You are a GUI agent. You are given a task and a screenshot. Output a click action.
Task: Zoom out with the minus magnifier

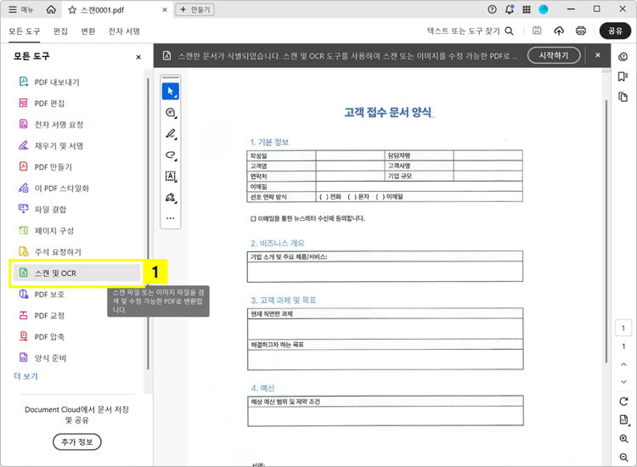point(624,458)
